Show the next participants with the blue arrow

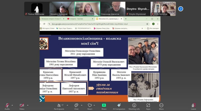[181, 9]
